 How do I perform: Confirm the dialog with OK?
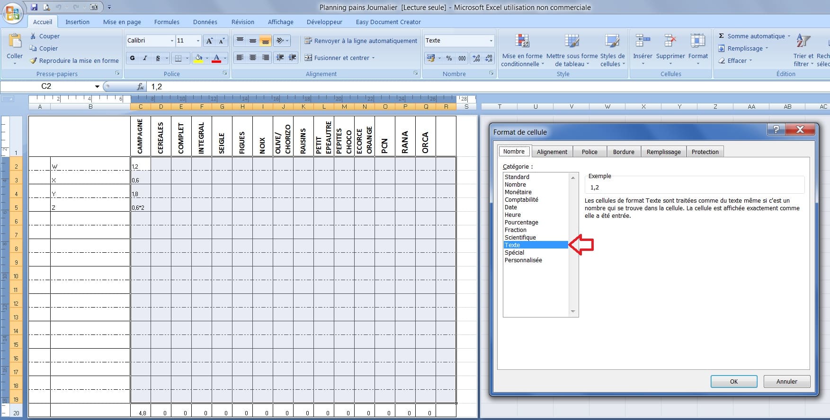733,381
